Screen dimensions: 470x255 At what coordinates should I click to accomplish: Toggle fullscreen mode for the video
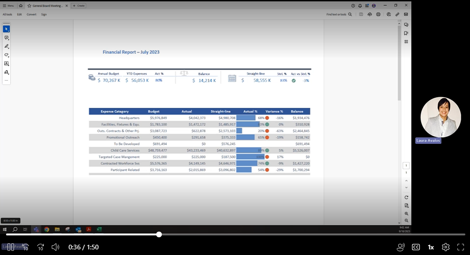pyautogui.click(x=460, y=247)
